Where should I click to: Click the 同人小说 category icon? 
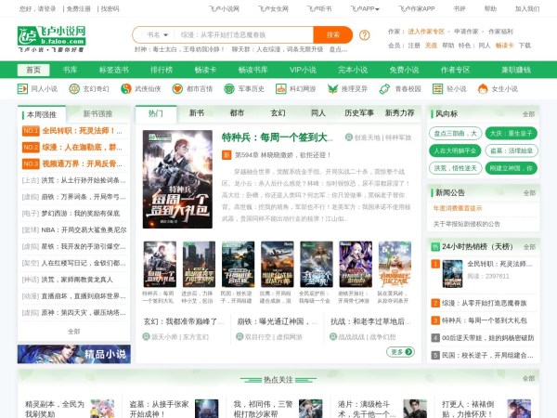click(23, 89)
